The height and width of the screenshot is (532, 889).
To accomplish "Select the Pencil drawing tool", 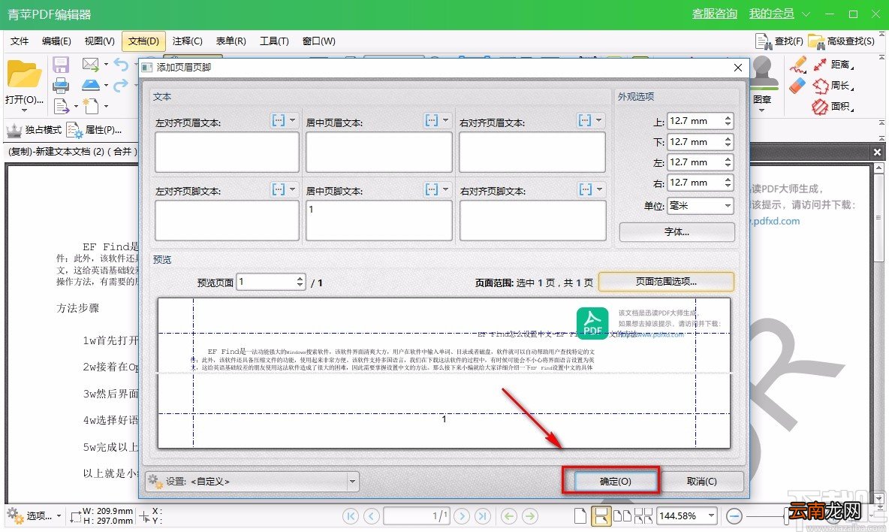I will (797, 65).
